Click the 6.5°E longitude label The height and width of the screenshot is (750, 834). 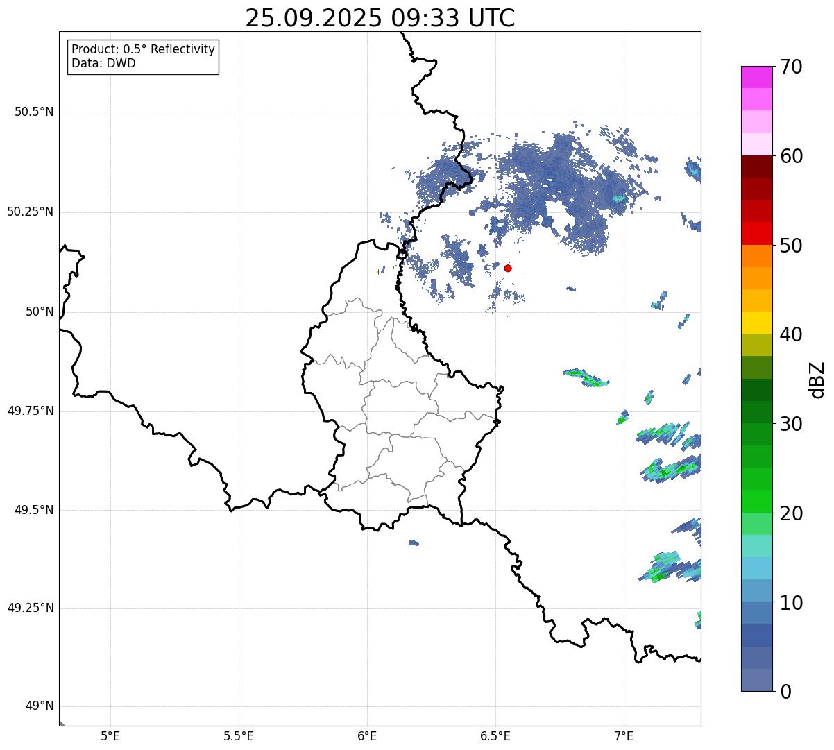click(495, 735)
